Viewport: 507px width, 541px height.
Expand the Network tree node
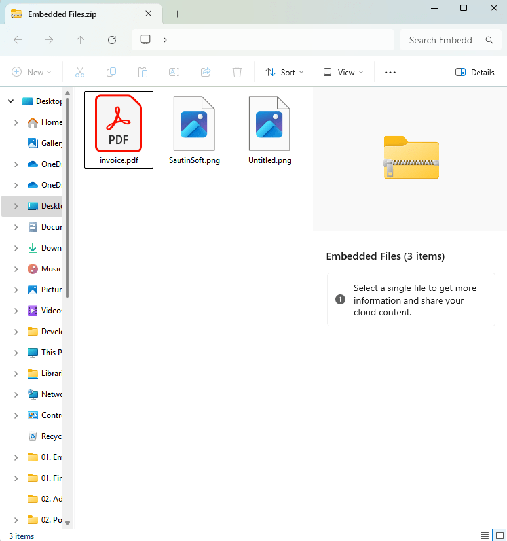pyautogui.click(x=16, y=394)
